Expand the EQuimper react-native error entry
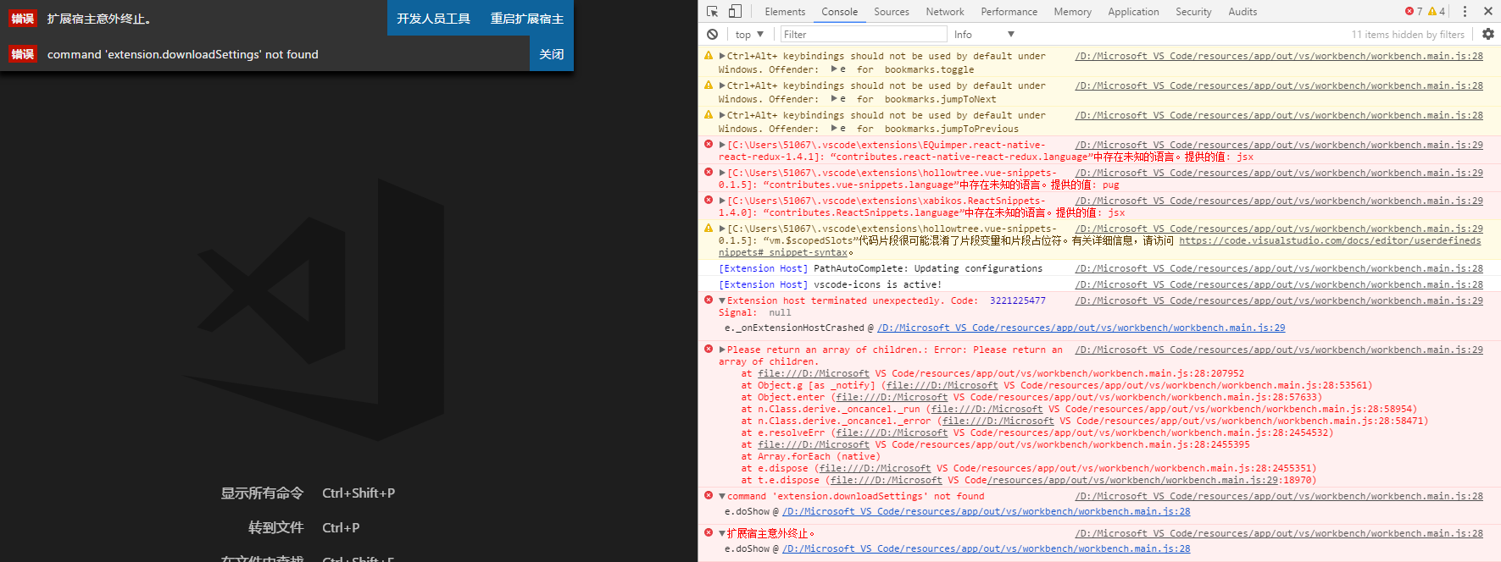Screen dimensions: 1501x562 [722, 145]
